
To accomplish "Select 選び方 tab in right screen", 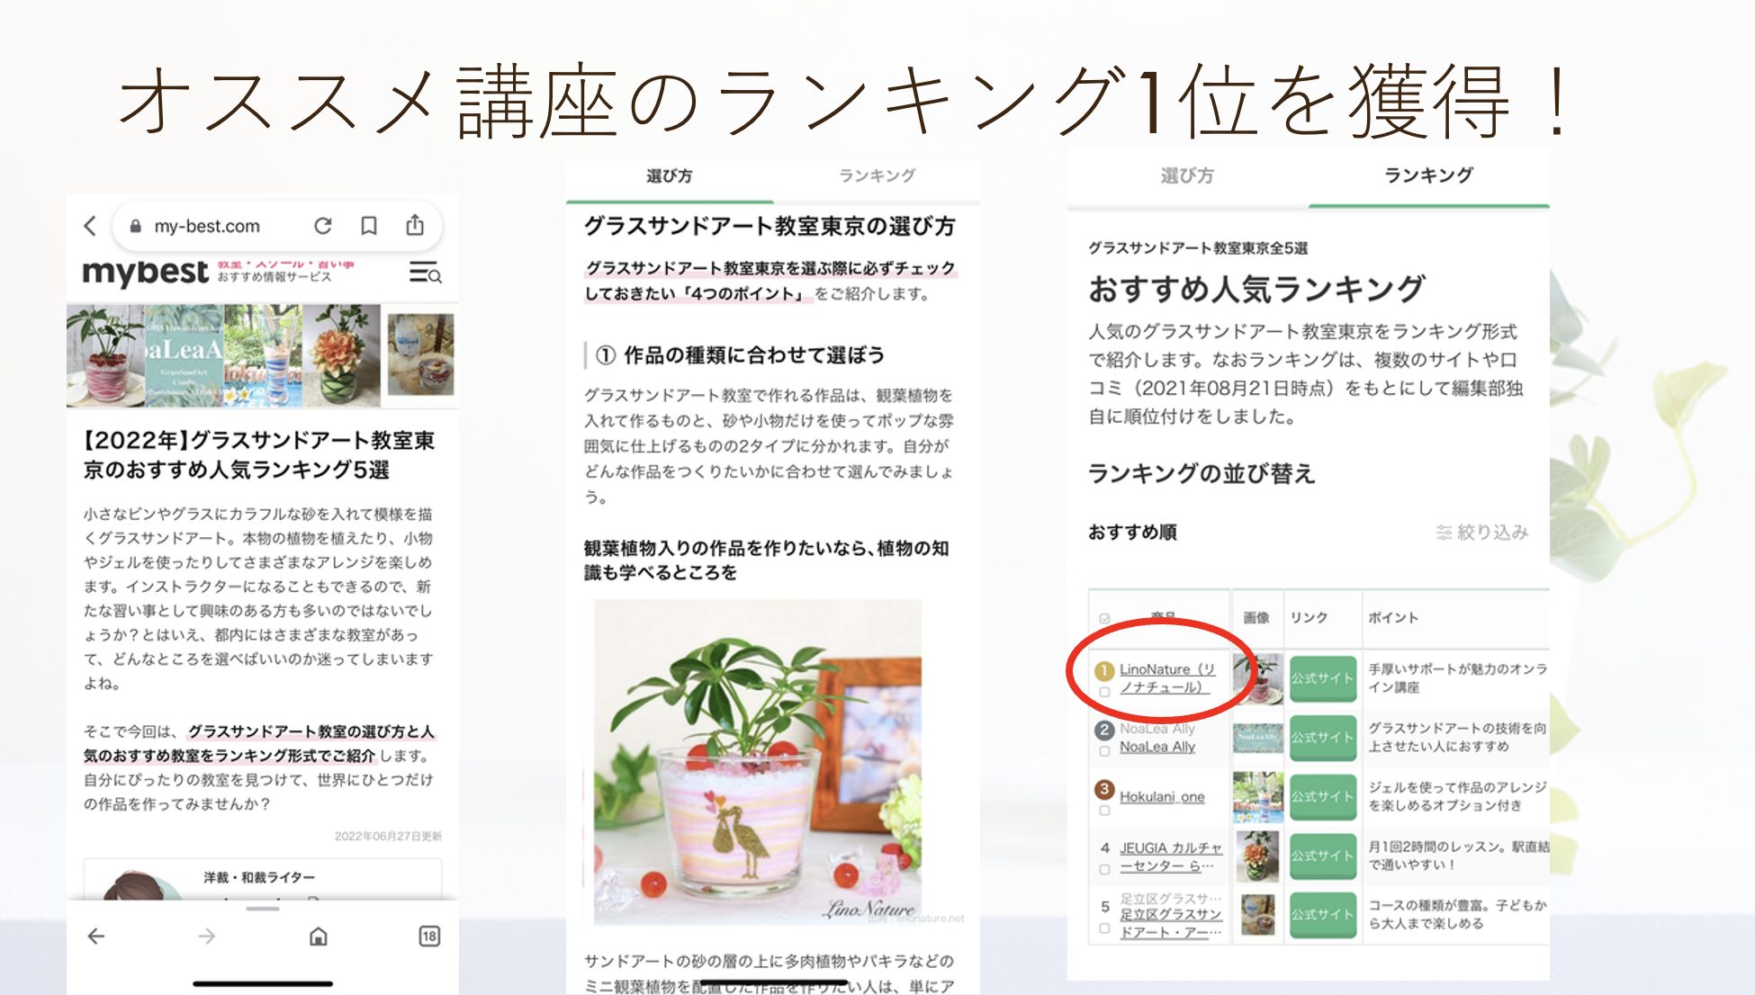I will 1187,175.
